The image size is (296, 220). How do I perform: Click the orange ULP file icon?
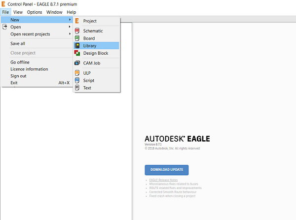pyautogui.click(x=77, y=73)
